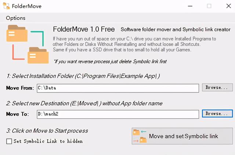Enable the Set Symbolic Link to hidden checkbox
Viewport: 235px width, 155px height.
coord(9,141)
